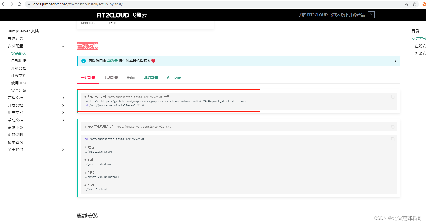This screenshot has width=426, height=223.
Task: Open 总体介绍 in the sidebar
Action: coord(15,39)
